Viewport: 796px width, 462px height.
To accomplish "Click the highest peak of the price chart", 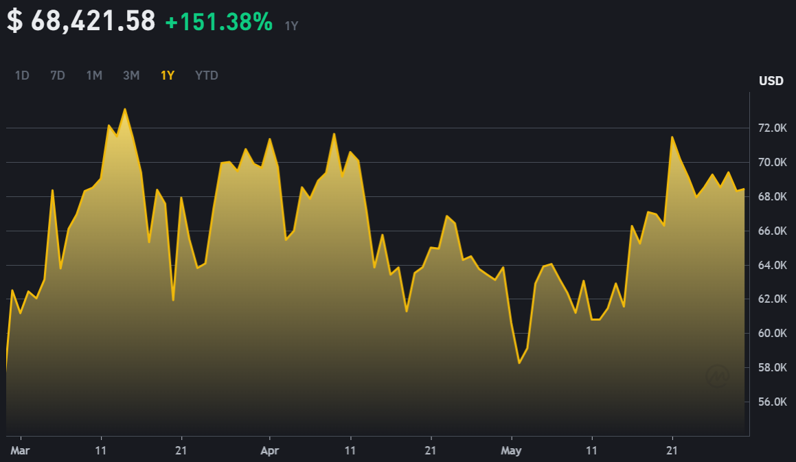I will [x=125, y=108].
